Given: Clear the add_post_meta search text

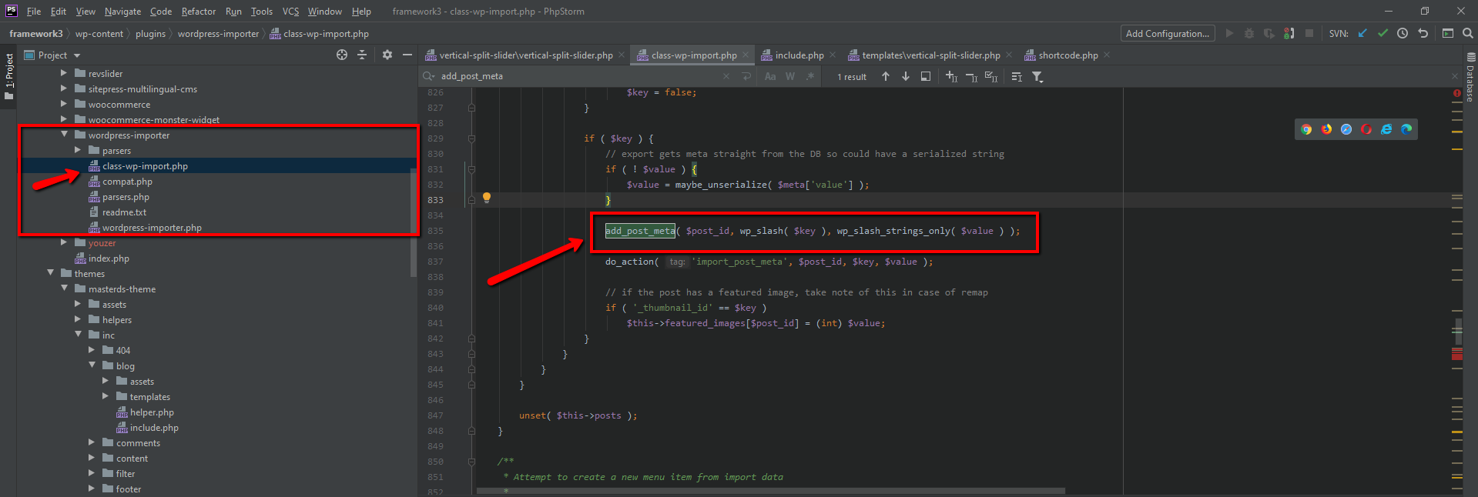Looking at the screenshot, I should [x=726, y=76].
